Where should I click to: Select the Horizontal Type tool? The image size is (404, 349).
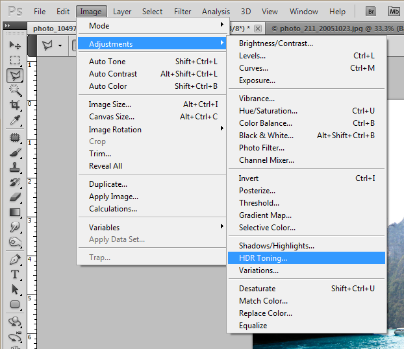(x=15, y=274)
